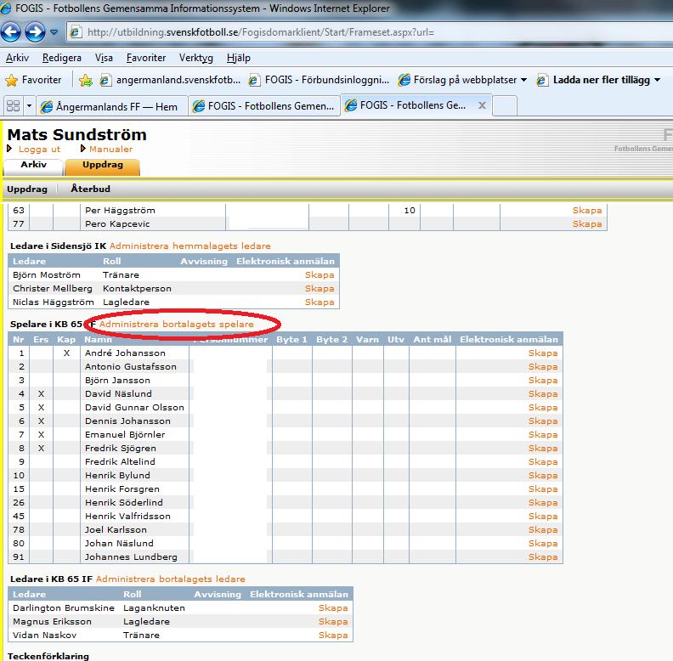Click Skapa for Fredrik Altelind
Viewport: 673px width, 661px height.
pyautogui.click(x=543, y=462)
